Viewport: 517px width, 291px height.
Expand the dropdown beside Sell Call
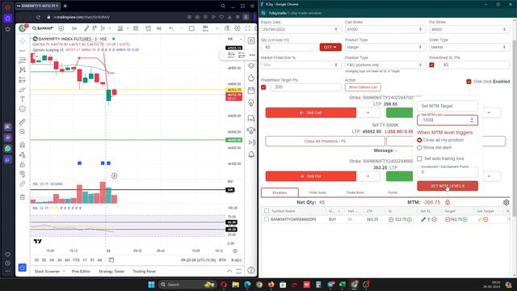click(x=368, y=113)
